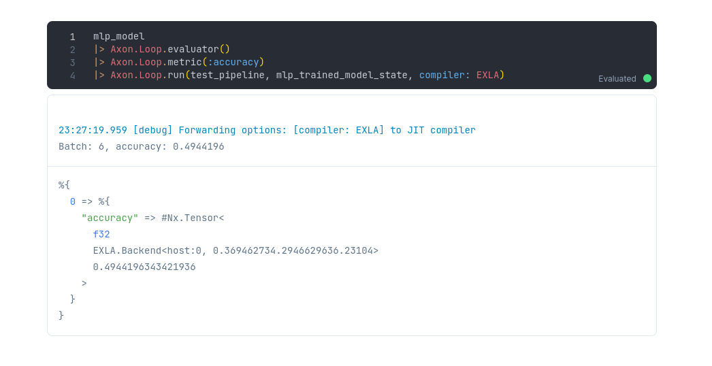Image resolution: width=712 pixels, height=366 pixels.
Task: Click line number 4 in the gutter
Action: (73, 76)
